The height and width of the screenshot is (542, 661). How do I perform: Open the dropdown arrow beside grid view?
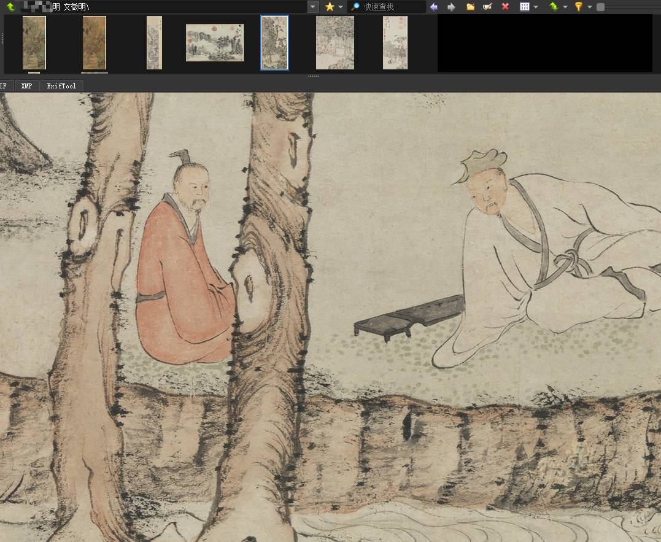[535, 7]
